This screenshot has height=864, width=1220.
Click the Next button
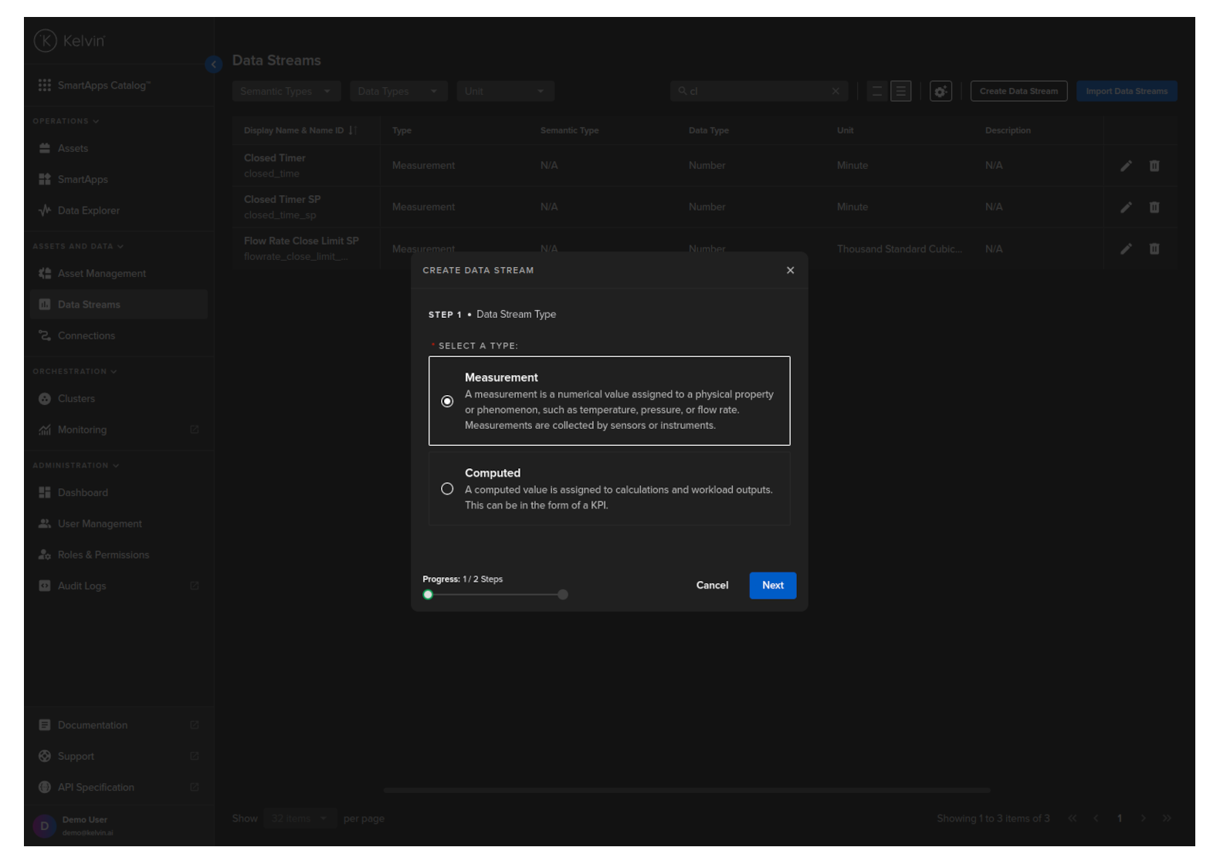tap(772, 586)
